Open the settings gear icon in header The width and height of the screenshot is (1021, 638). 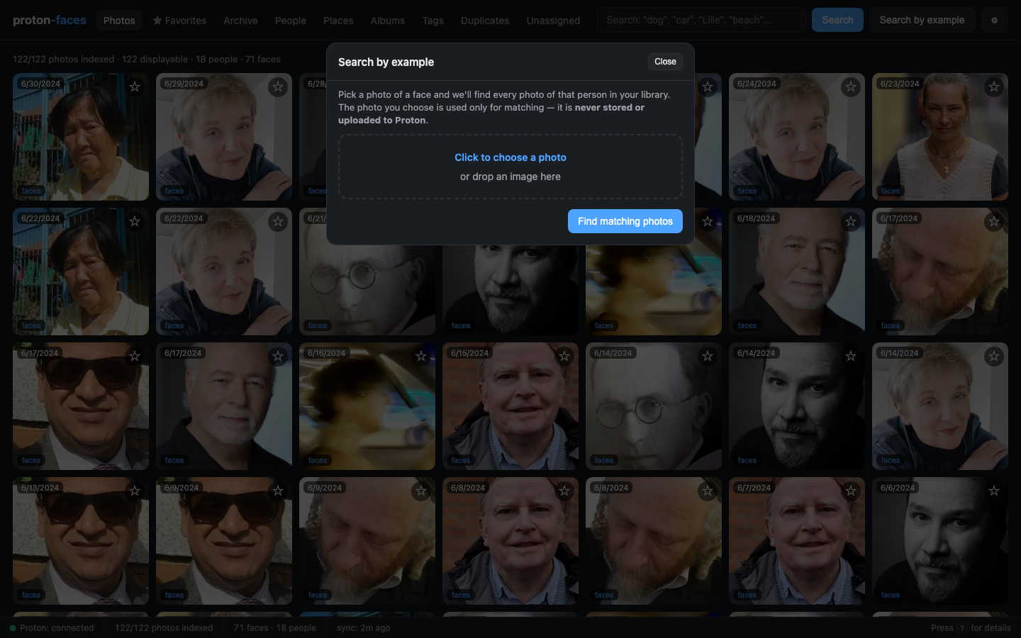pos(994,20)
